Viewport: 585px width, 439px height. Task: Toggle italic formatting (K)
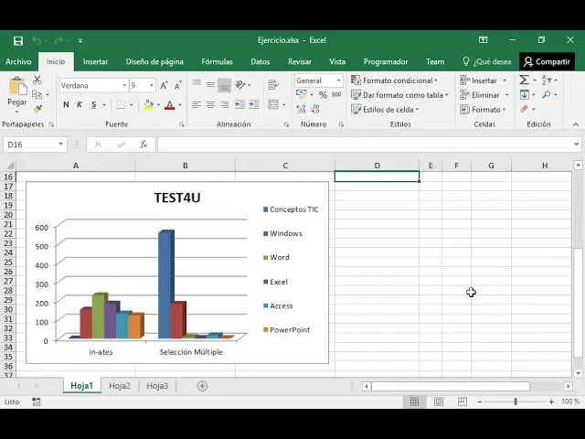pos(79,105)
